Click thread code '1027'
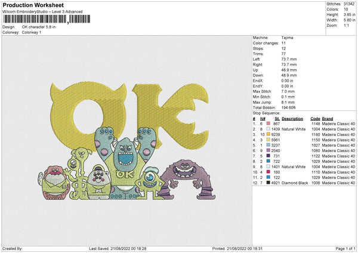358x253 pixels. pyautogui.click(x=316, y=145)
